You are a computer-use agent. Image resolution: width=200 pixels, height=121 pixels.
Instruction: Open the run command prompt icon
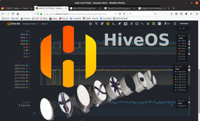click(114, 24)
